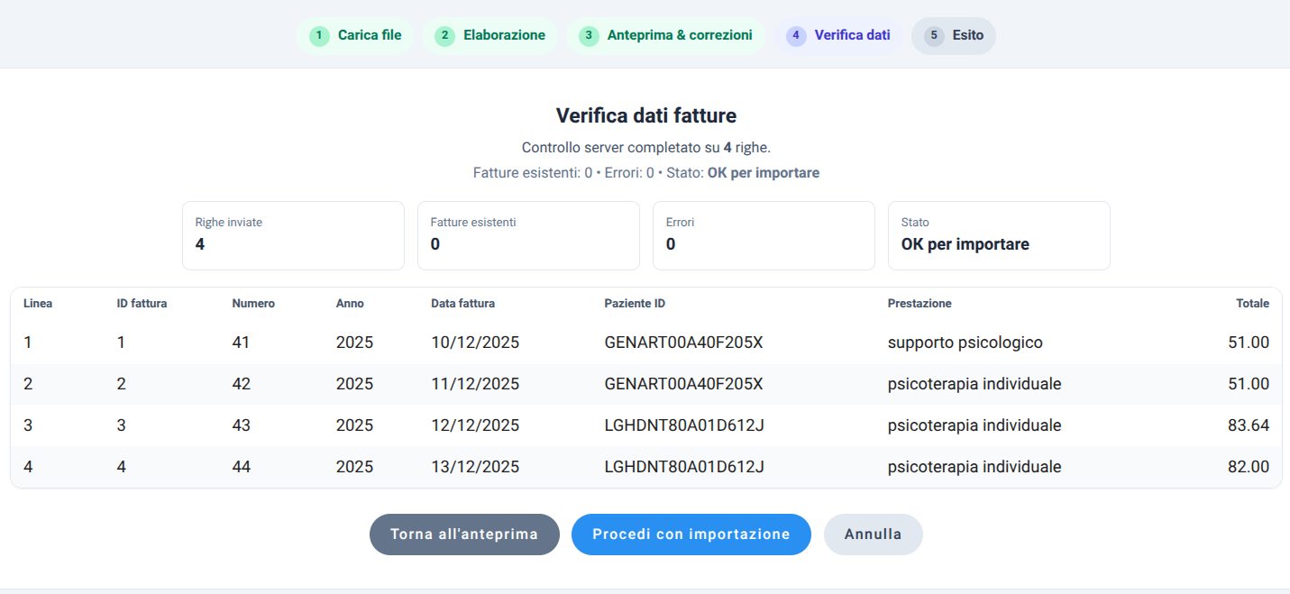The image size is (1290, 594).
Task: Go to the 'Elaborazione' step
Action: [489, 36]
